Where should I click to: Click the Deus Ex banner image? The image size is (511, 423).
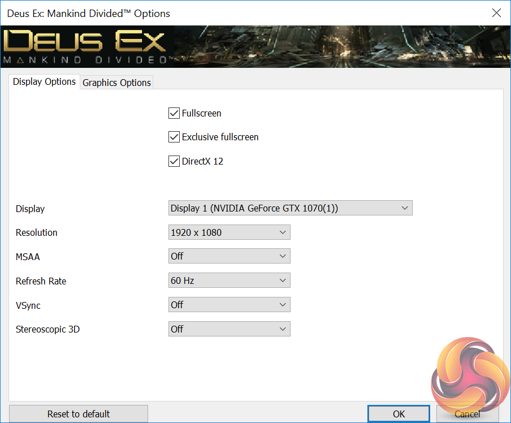(x=255, y=46)
